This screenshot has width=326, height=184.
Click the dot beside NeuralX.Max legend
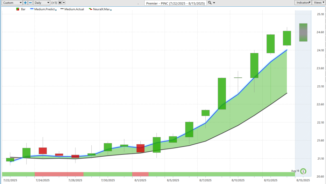click(x=110, y=10)
